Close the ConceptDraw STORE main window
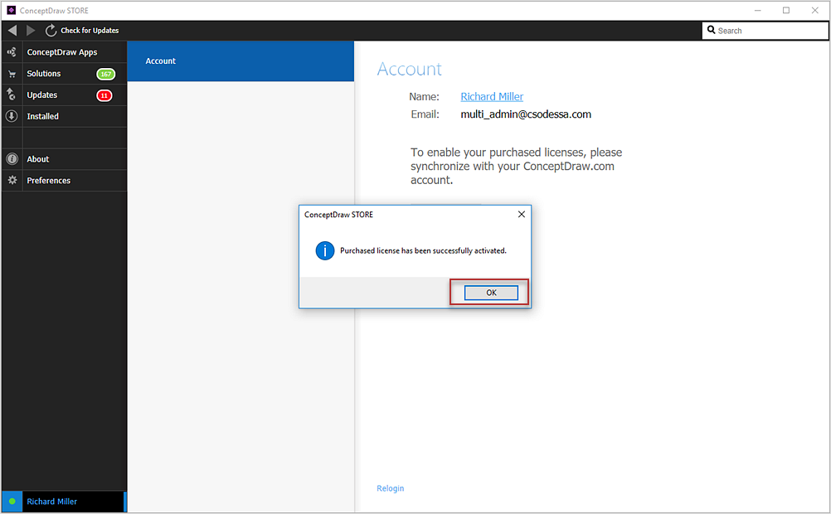The height and width of the screenshot is (514, 831). coord(815,10)
